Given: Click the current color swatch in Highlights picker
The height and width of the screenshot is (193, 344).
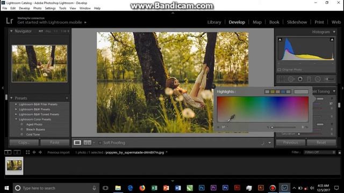Looking at the screenshot, I should click(x=301, y=92).
